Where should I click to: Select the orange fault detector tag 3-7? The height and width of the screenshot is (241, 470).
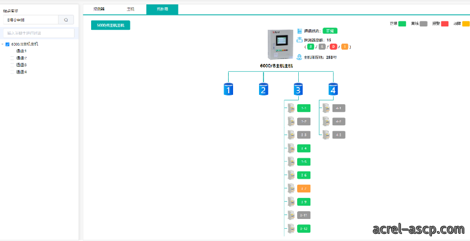point(304,189)
